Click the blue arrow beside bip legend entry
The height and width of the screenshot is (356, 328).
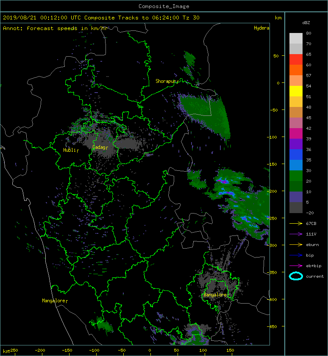pyautogui.click(x=296, y=255)
